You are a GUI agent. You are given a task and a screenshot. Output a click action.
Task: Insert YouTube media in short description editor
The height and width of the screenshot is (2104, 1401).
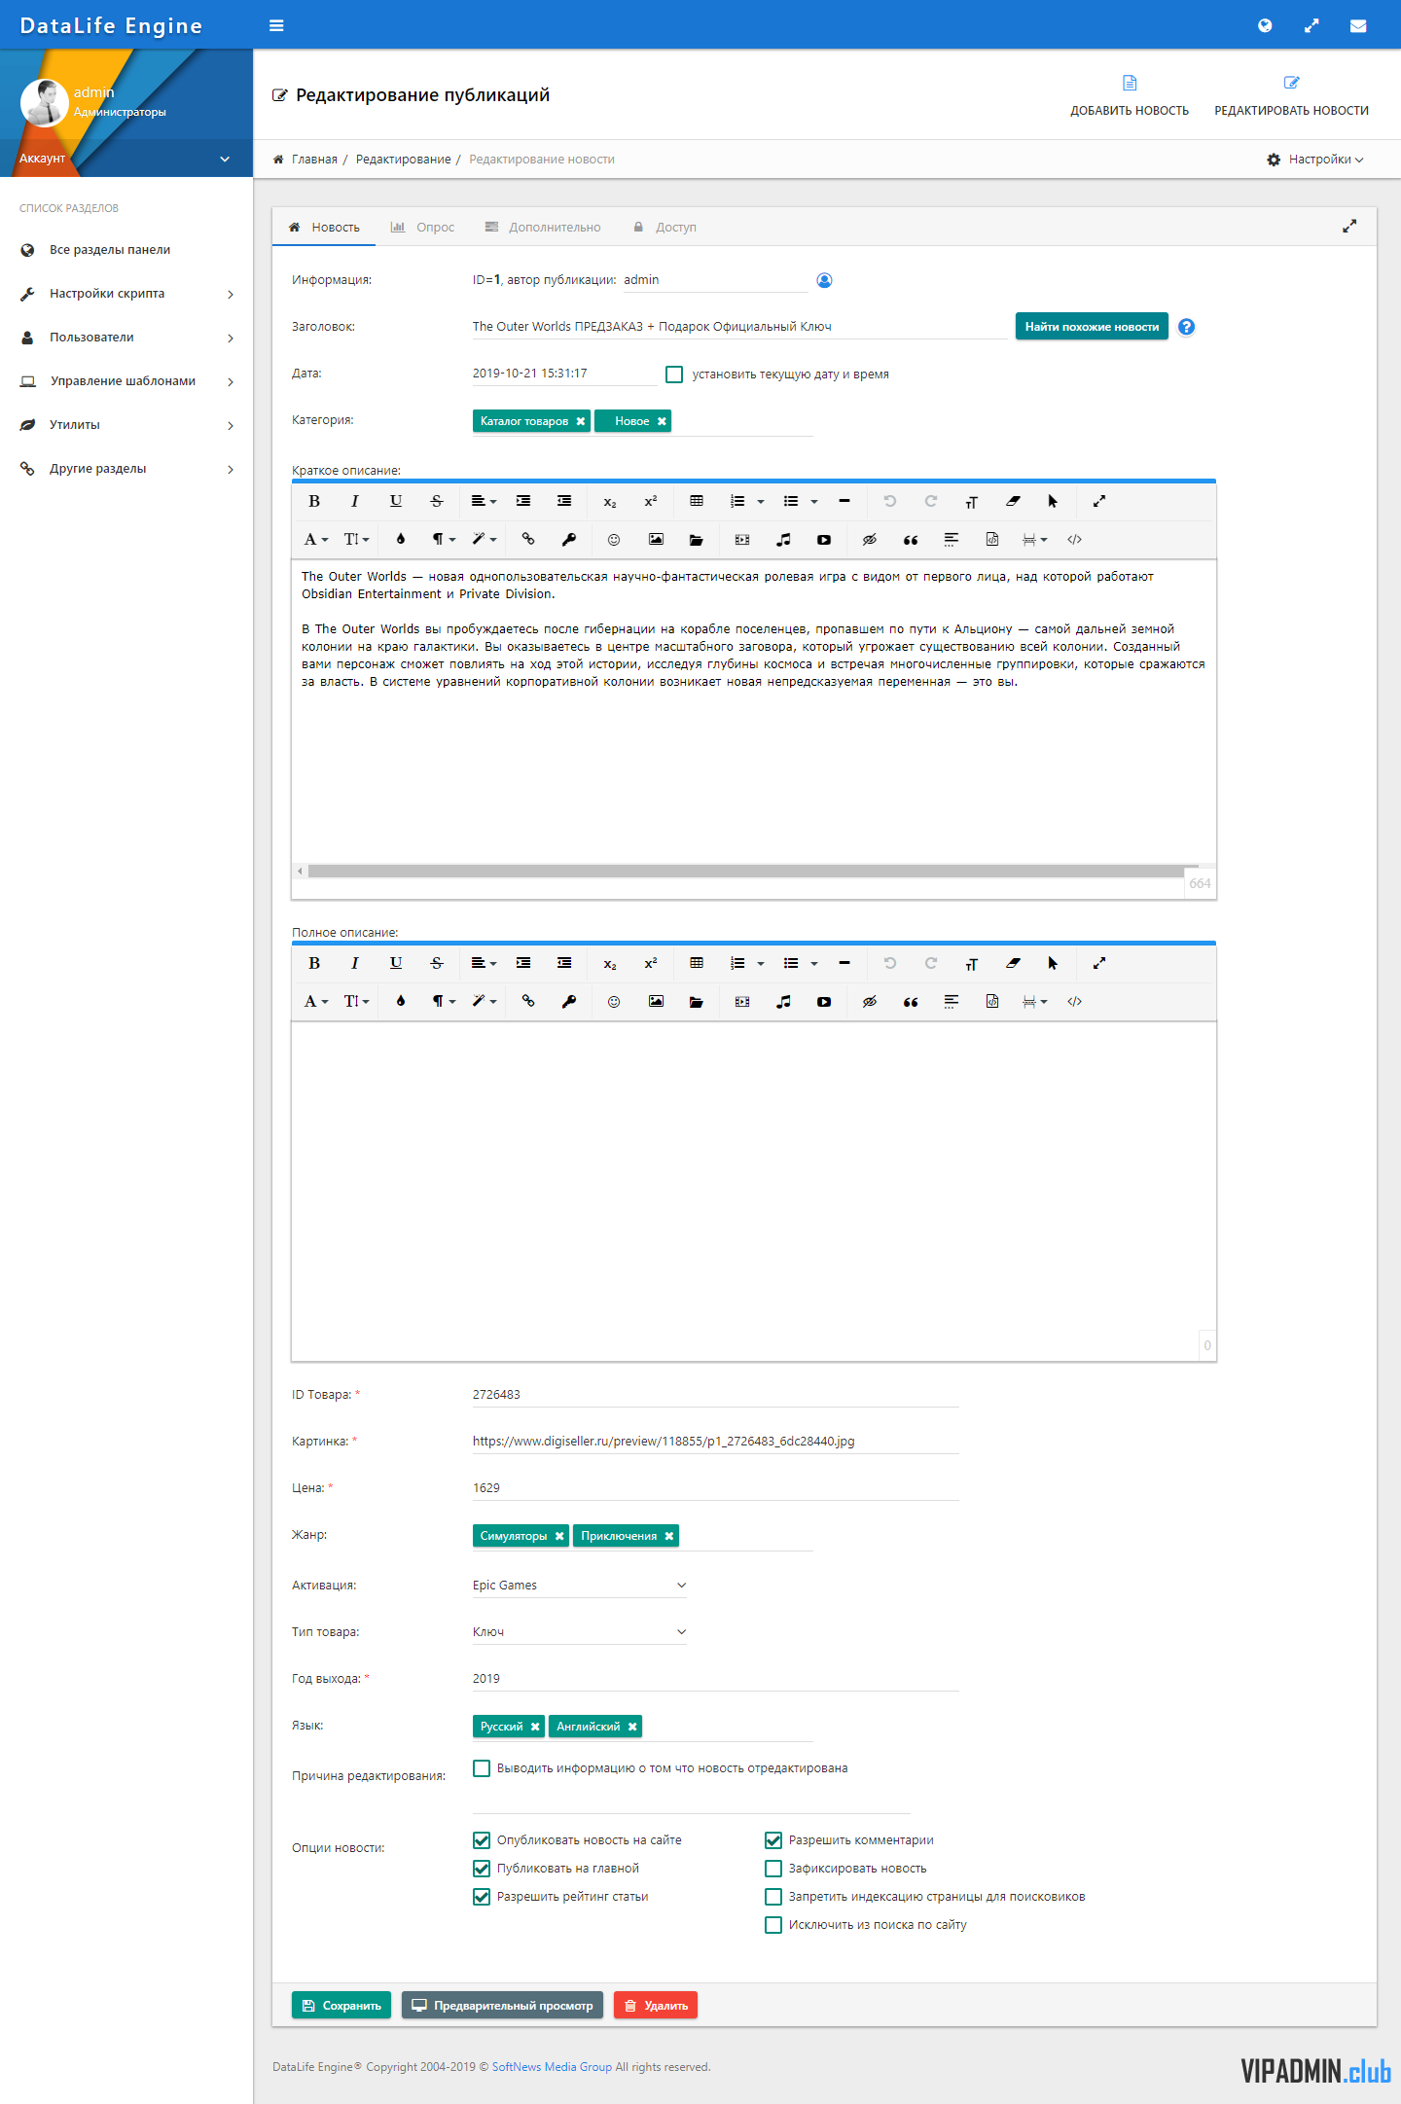pos(824,539)
